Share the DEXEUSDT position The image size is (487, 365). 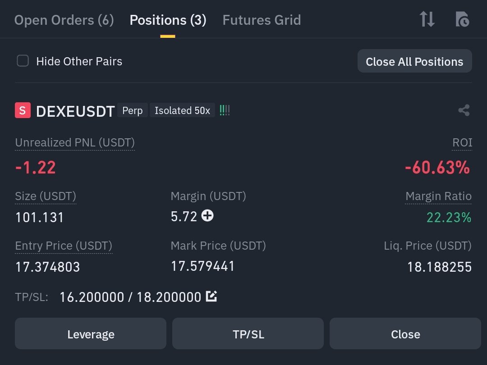(x=464, y=110)
